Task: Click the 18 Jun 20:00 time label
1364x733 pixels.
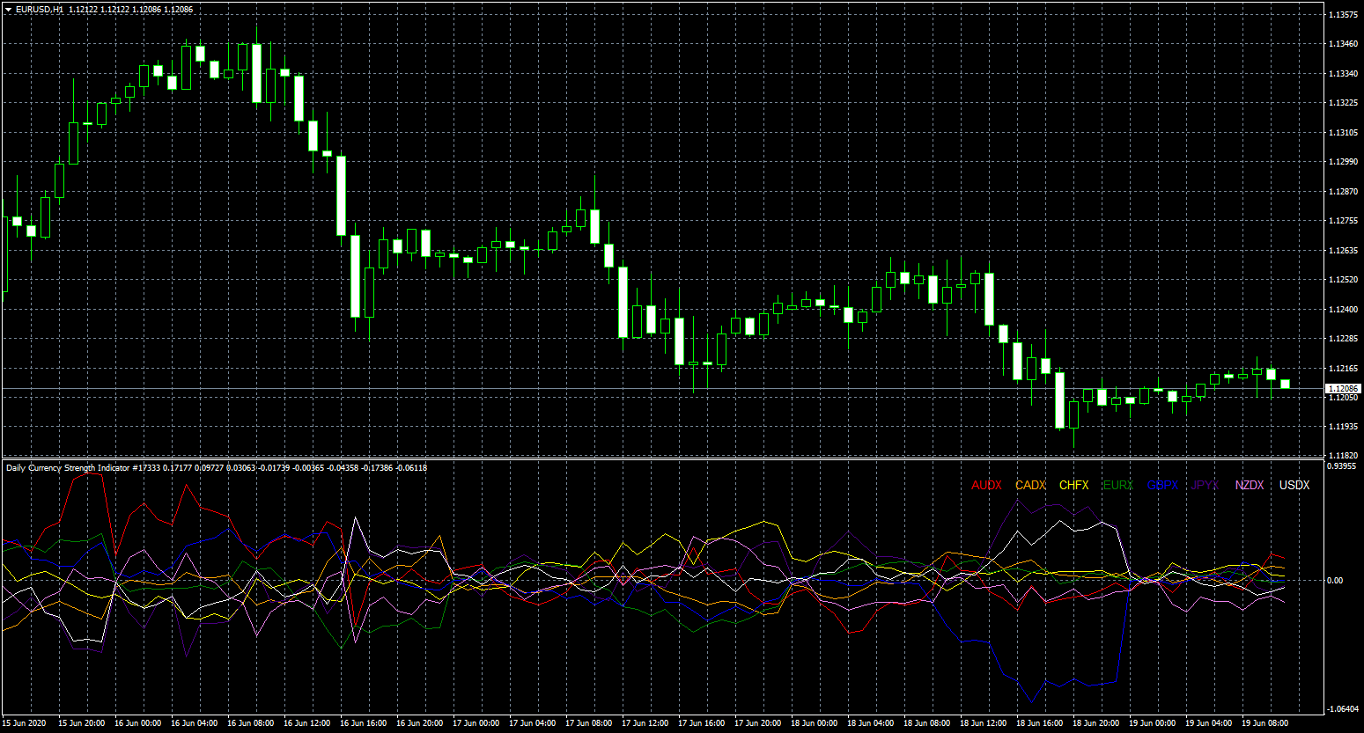Action: coord(1096,723)
